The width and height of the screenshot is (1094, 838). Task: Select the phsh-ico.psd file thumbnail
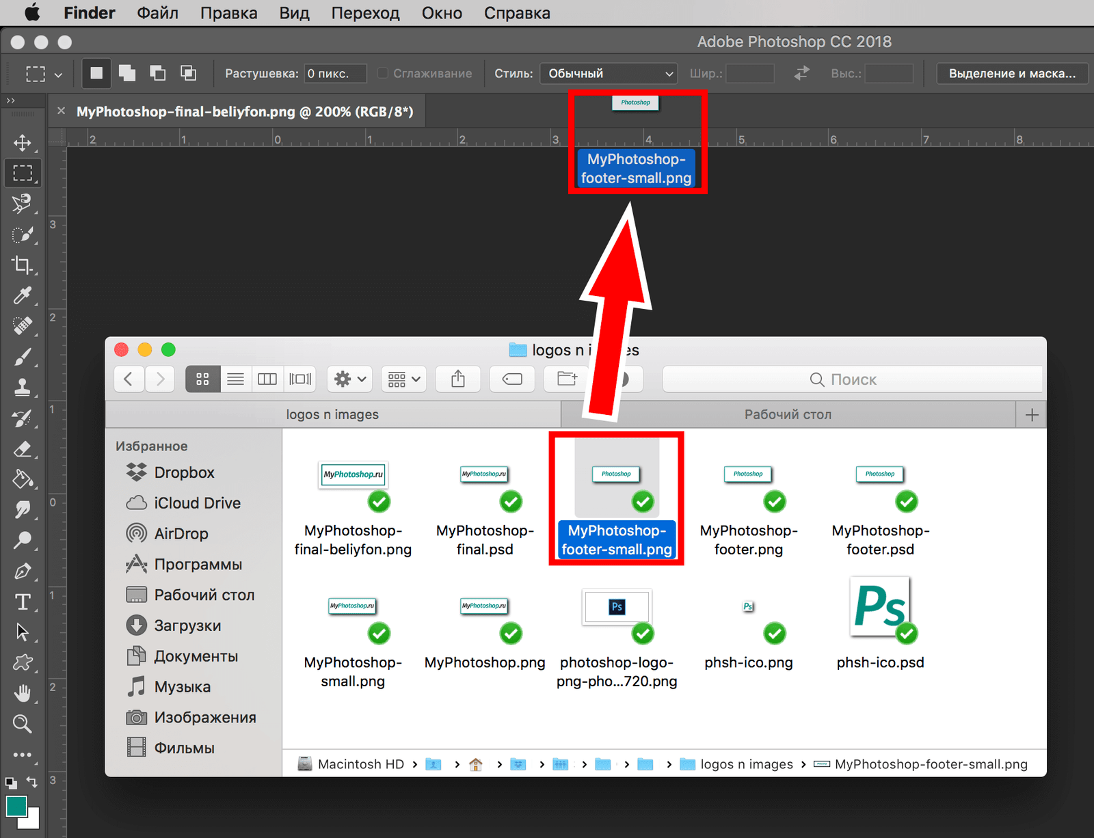tap(880, 607)
